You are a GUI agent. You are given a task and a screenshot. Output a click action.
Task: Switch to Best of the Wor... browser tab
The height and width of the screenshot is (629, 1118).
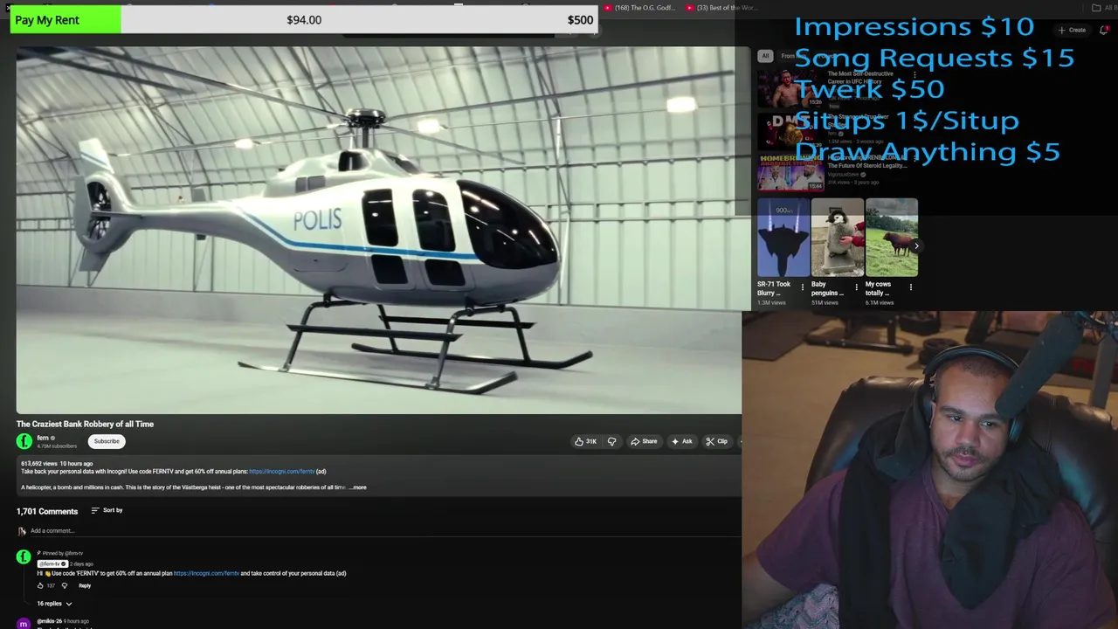[x=721, y=8]
